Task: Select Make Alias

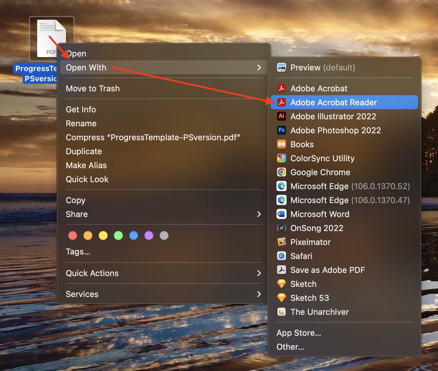Action: point(164,165)
